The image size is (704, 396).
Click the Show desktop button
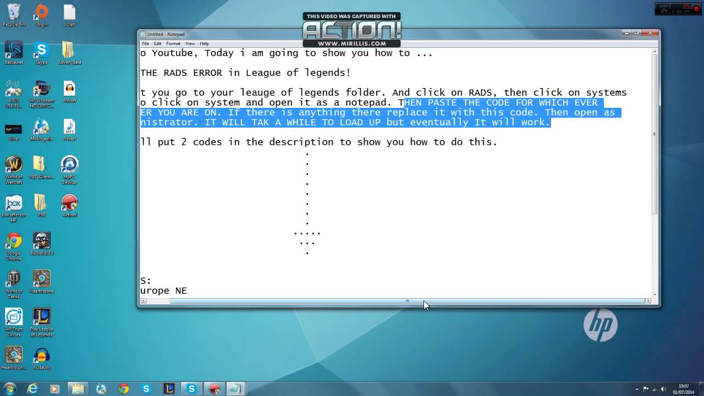click(701, 389)
